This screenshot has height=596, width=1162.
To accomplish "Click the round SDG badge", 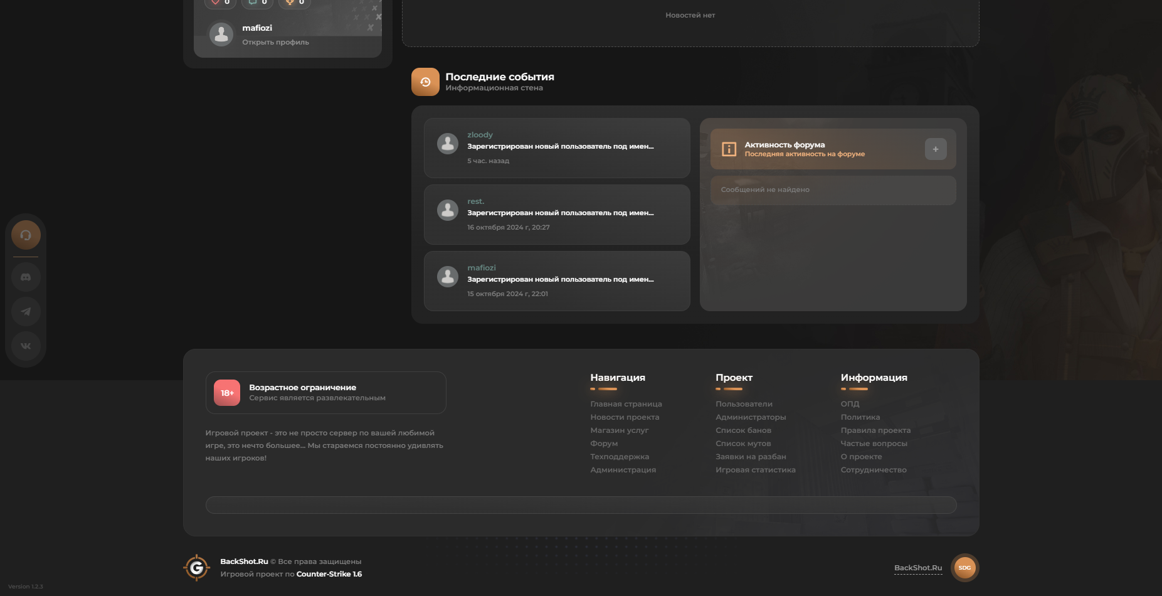I will (964, 568).
